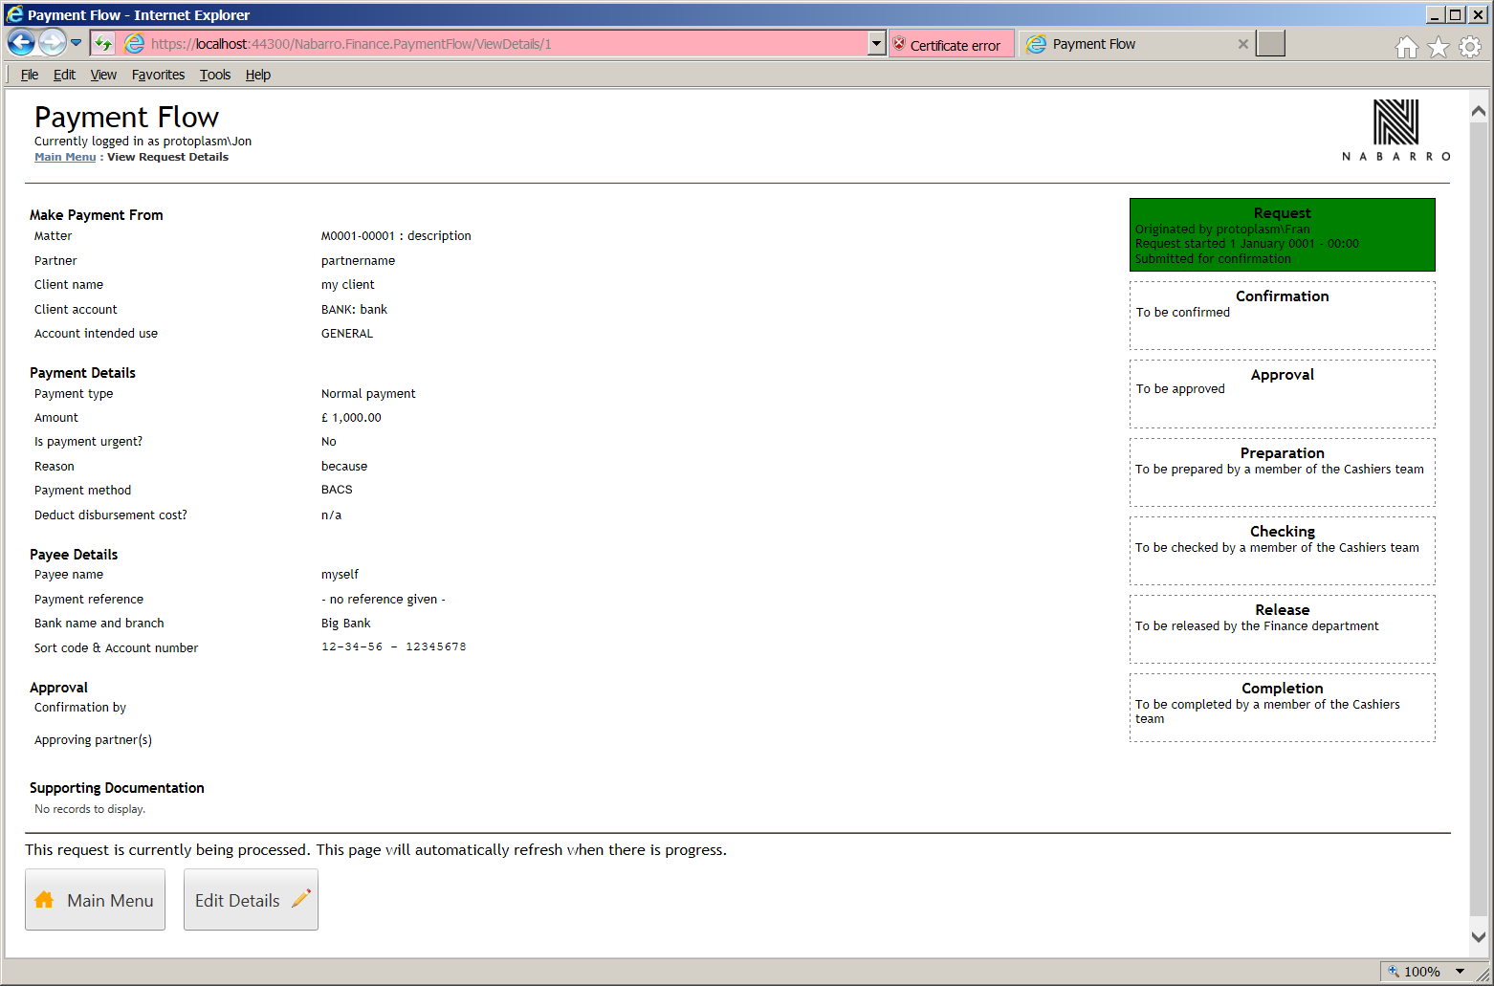Screen dimensions: 1494x986
Task: Click the '£ 1,000.00' amount value
Action: (x=351, y=418)
